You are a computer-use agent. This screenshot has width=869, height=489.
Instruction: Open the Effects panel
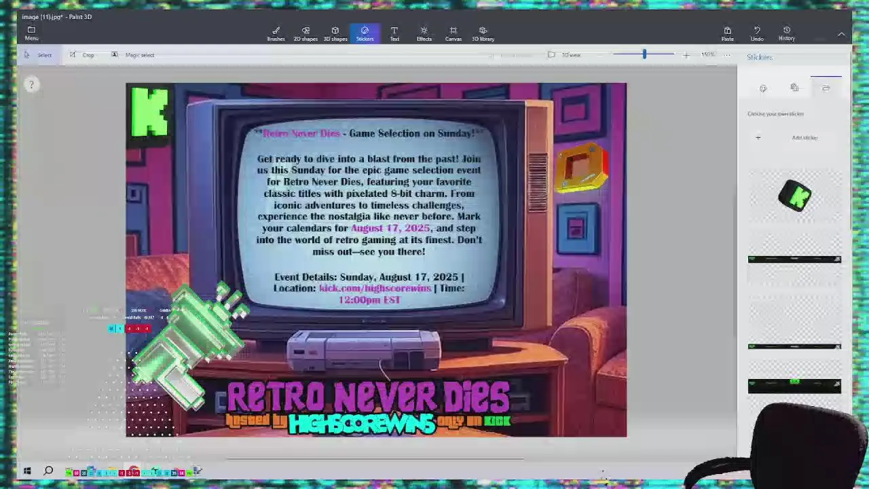pos(424,34)
